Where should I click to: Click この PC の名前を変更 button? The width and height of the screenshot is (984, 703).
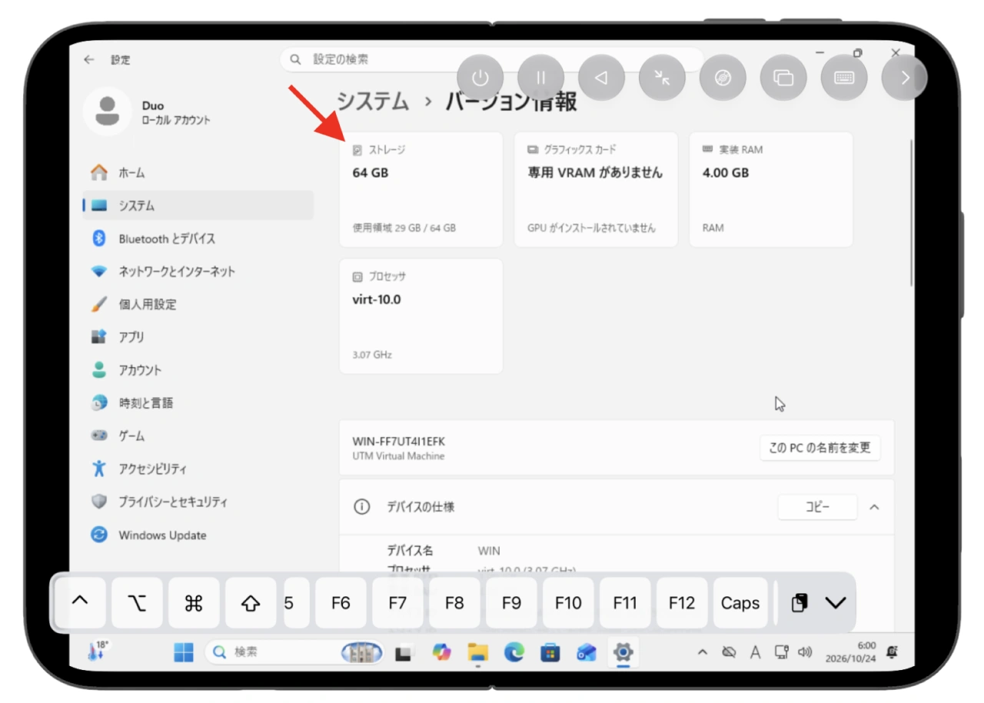(x=820, y=448)
